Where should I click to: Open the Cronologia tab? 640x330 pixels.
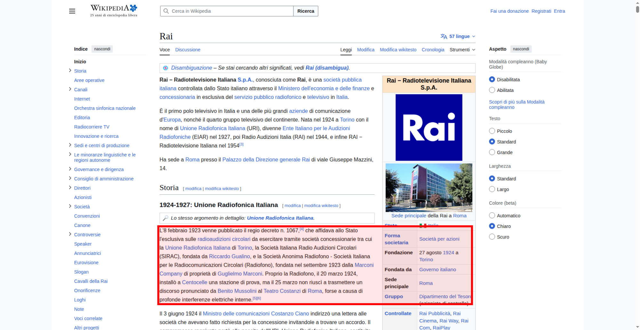433,50
